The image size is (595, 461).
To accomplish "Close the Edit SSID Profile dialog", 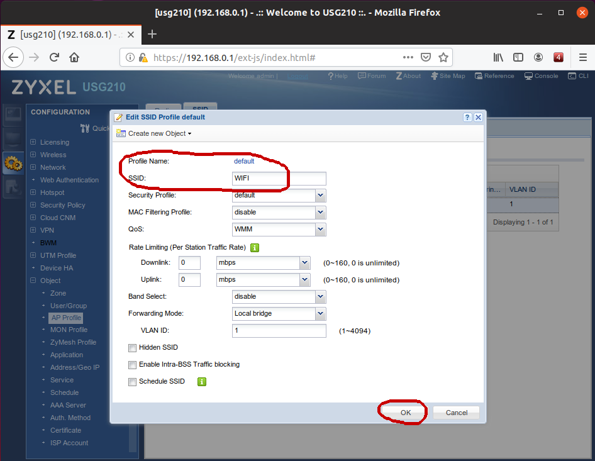I will coord(478,117).
